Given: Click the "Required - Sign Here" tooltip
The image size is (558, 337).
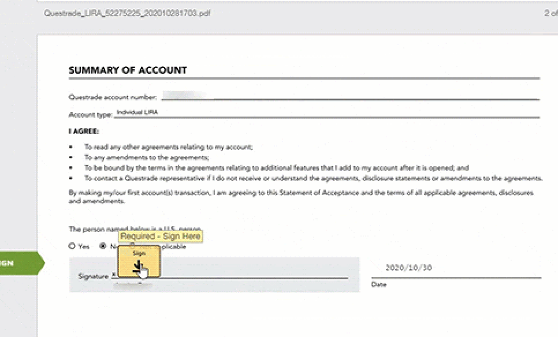Looking at the screenshot, I should (161, 236).
